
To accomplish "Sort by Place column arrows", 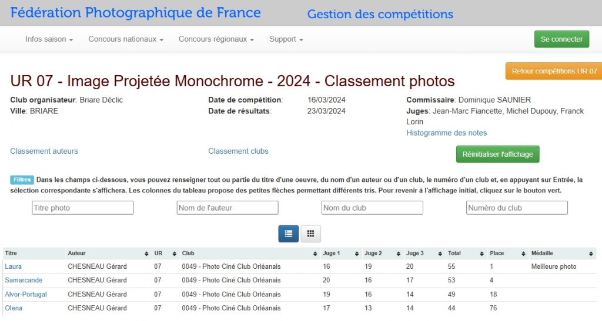I will pyautogui.click(x=523, y=254).
